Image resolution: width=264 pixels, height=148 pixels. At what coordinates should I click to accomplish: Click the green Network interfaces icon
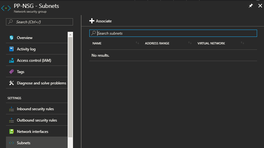click(x=11, y=132)
